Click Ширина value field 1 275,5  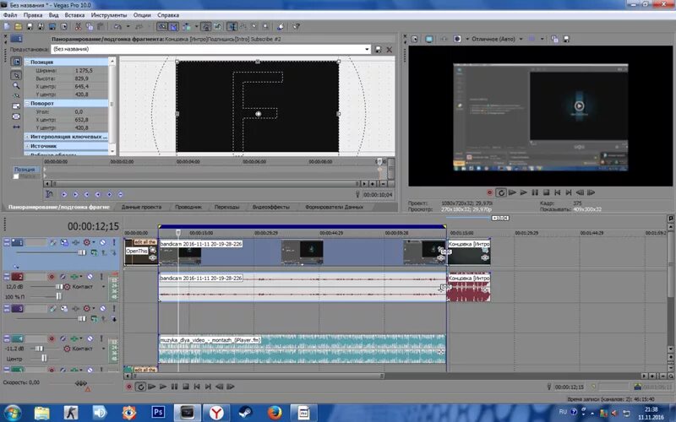[x=90, y=70]
